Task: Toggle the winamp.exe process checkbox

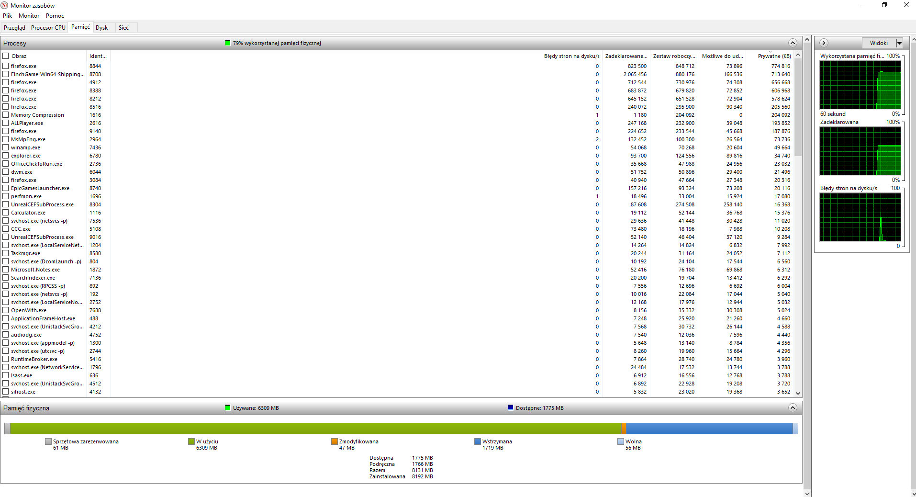Action: pos(6,147)
